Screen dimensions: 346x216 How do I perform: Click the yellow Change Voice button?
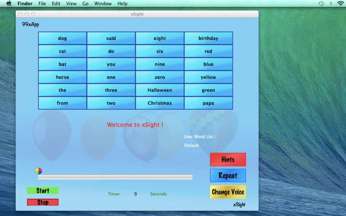click(x=228, y=192)
